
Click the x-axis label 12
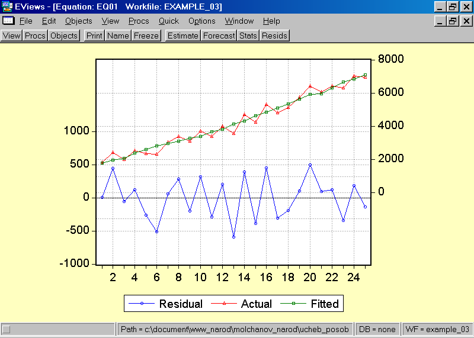[x=222, y=277]
